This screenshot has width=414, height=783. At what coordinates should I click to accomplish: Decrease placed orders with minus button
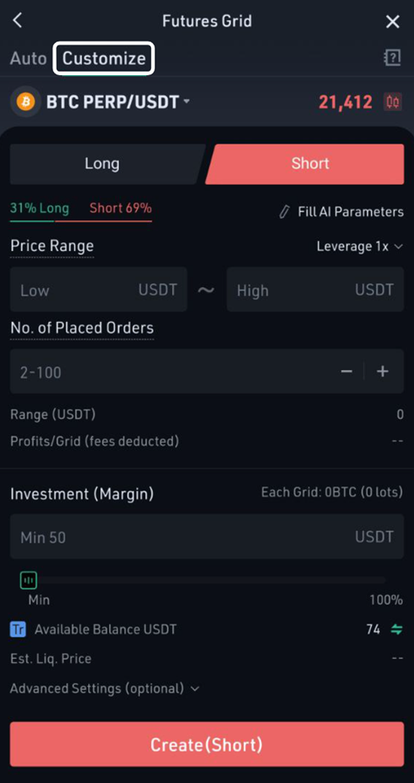(347, 372)
